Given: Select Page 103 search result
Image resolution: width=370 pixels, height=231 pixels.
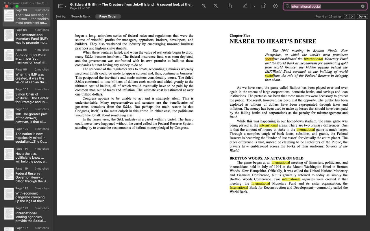Looking at the screenshot, I should point(27,96).
